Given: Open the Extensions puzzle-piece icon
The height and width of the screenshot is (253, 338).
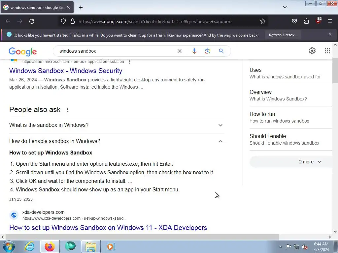Looking at the screenshot, I should tap(306, 21).
